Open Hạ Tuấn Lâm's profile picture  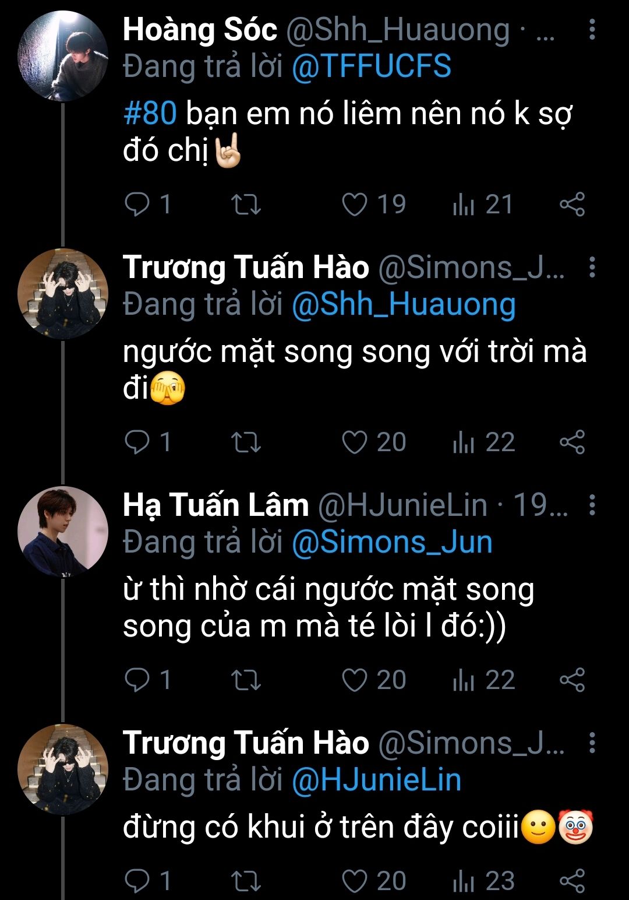(x=63, y=531)
